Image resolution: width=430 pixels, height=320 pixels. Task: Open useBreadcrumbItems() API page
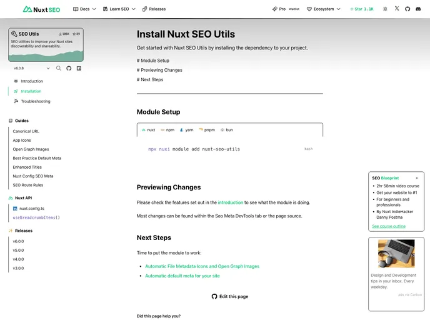[x=36, y=217]
